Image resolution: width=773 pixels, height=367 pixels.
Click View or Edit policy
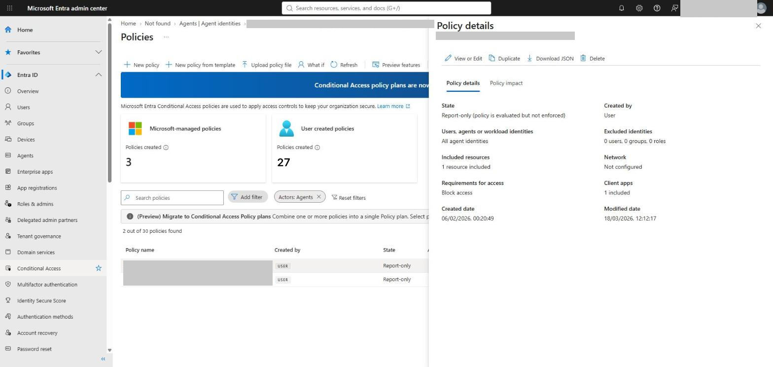(x=463, y=58)
